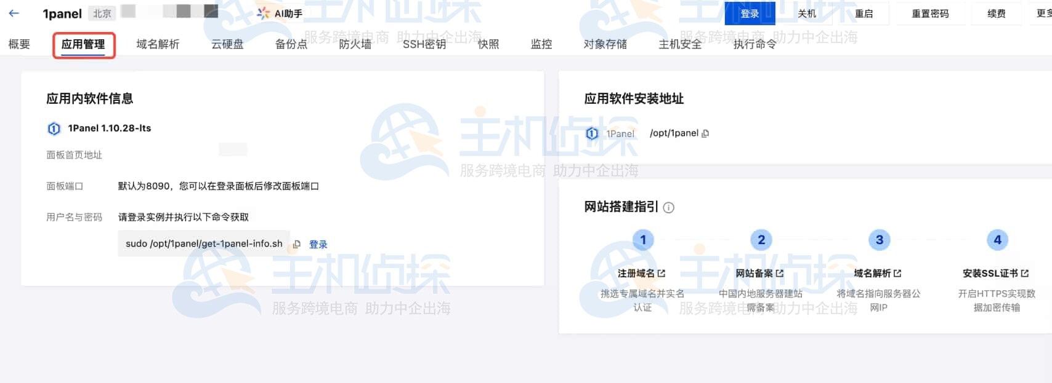Click the /opt/1panel path text
This screenshot has width=1052, height=383.
click(x=674, y=133)
